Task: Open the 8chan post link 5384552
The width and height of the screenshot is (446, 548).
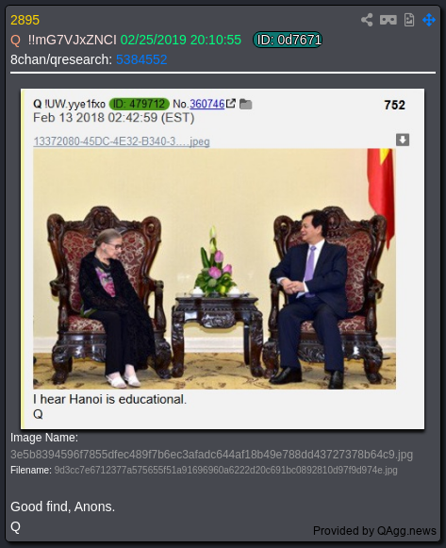Action: pyautogui.click(x=141, y=59)
